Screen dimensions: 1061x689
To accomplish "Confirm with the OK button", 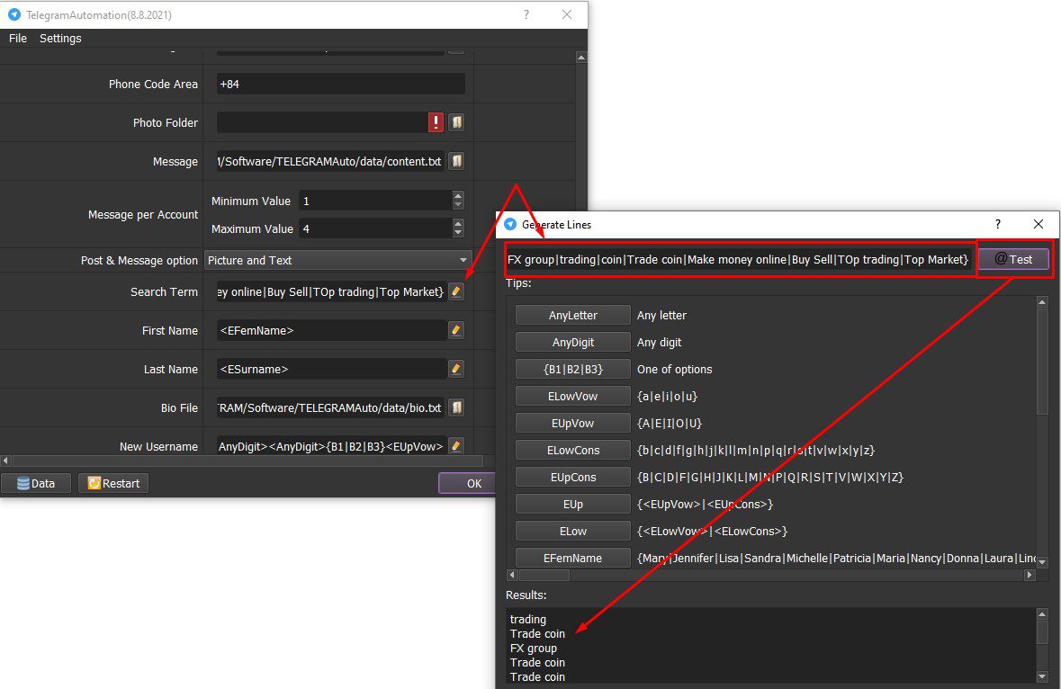I will coord(467,483).
